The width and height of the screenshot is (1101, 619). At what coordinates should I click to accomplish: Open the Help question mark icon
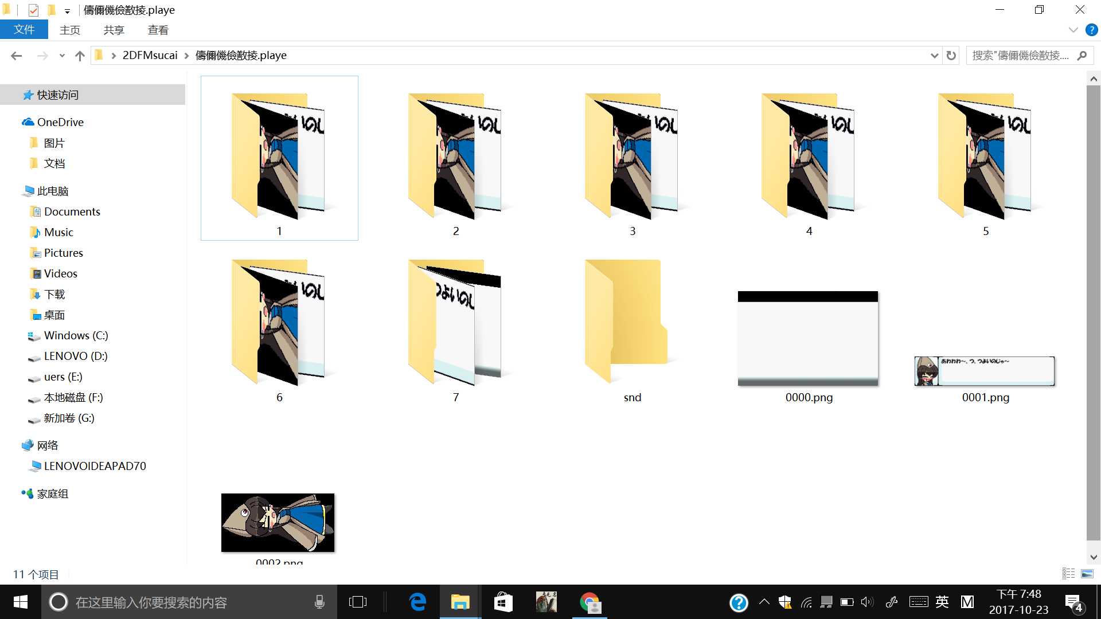pyautogui.click(x=1091, y=30)
